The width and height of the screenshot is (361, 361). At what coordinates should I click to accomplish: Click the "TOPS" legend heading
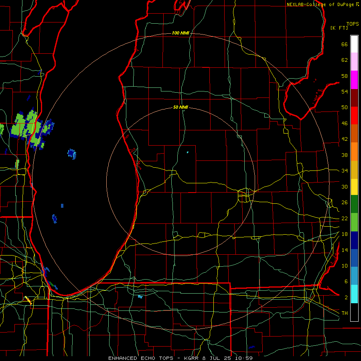pos(353,24)
